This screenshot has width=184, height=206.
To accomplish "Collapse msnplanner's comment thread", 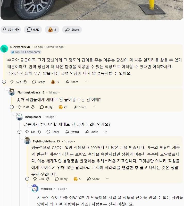I will (19, 132).
